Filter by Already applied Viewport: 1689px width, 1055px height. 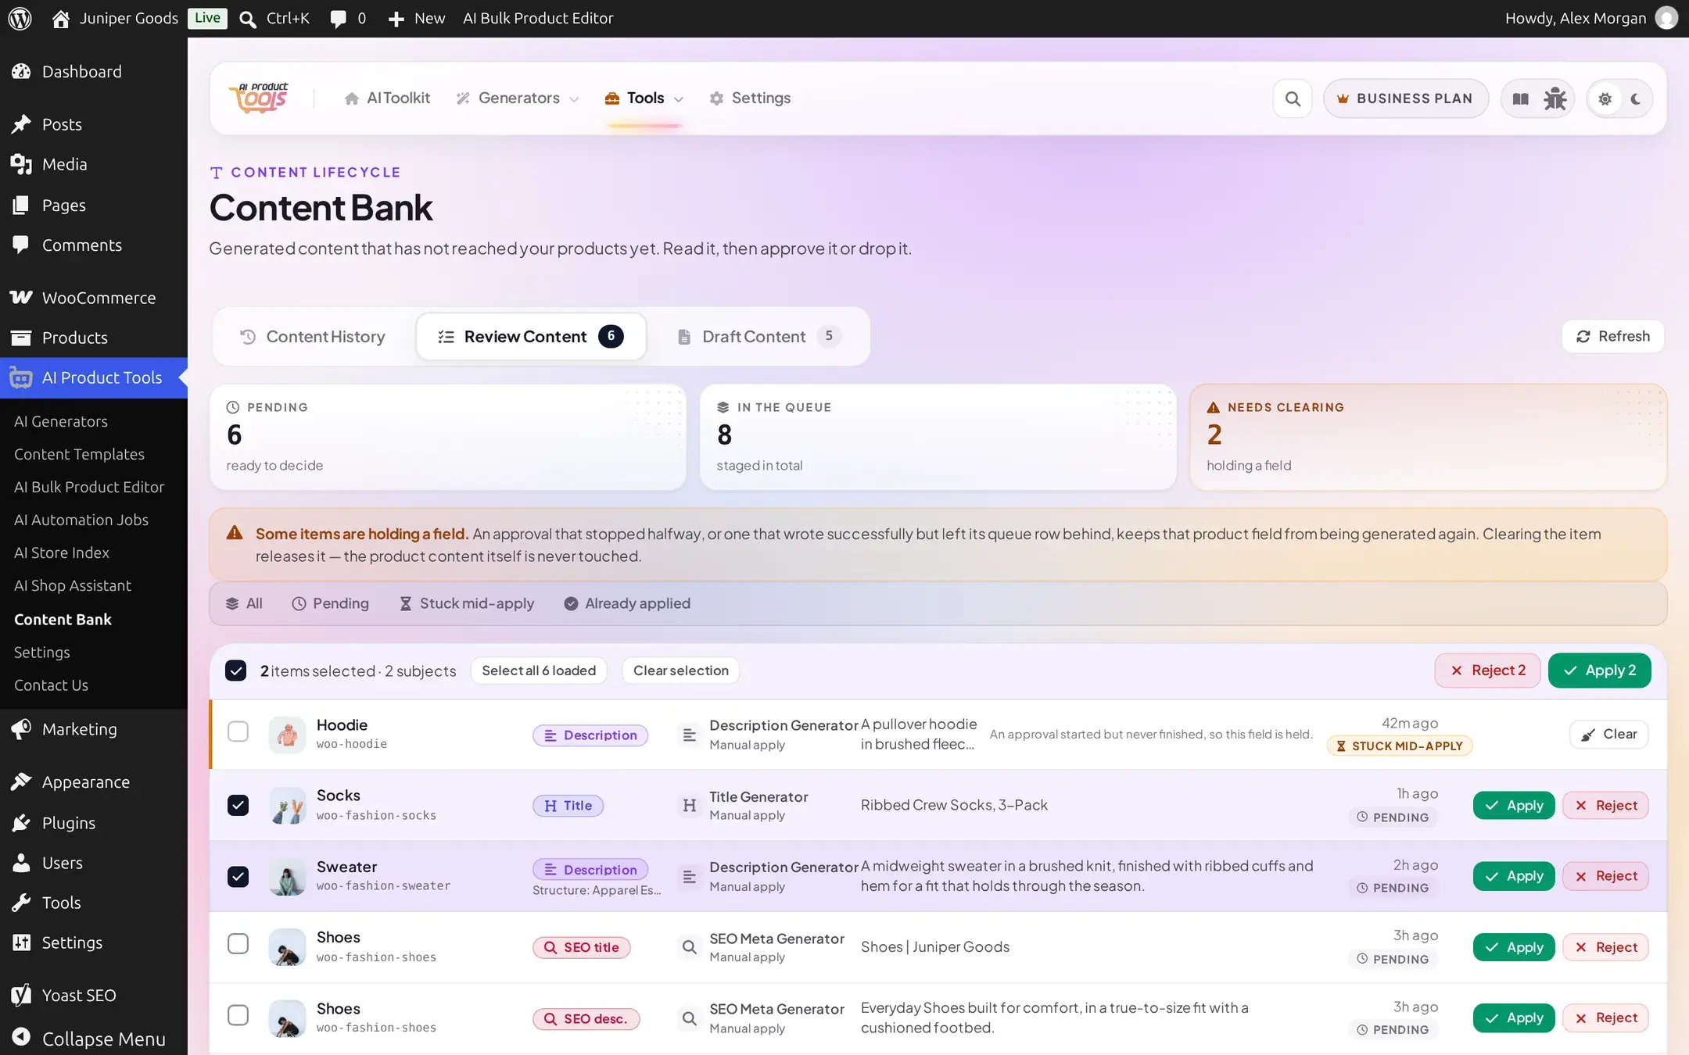tap(627, 603)
